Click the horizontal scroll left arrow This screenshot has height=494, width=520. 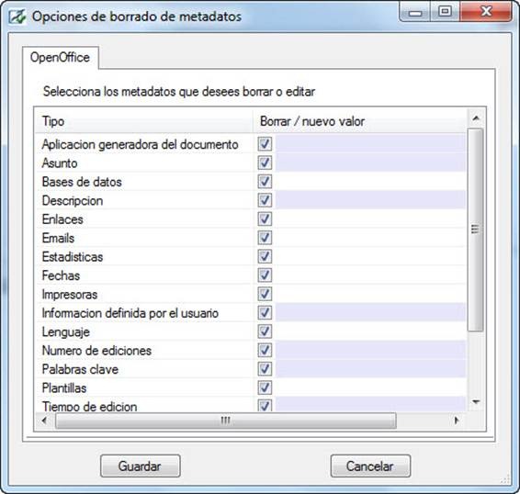point(44,421)
